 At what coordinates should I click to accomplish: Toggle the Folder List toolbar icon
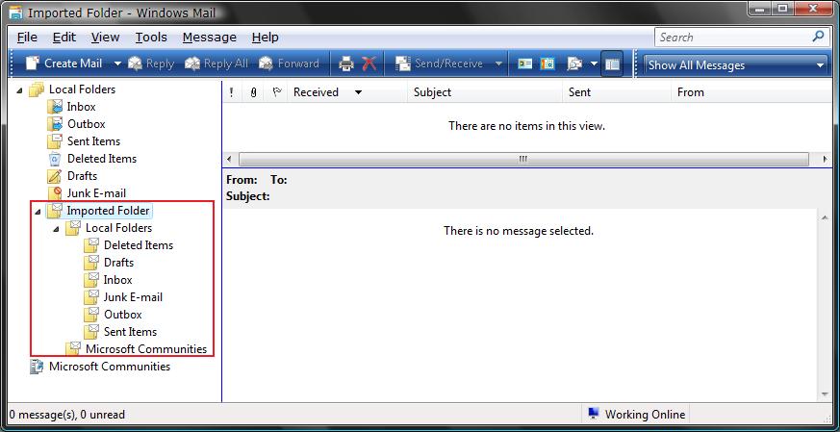(x=612, y=64)
